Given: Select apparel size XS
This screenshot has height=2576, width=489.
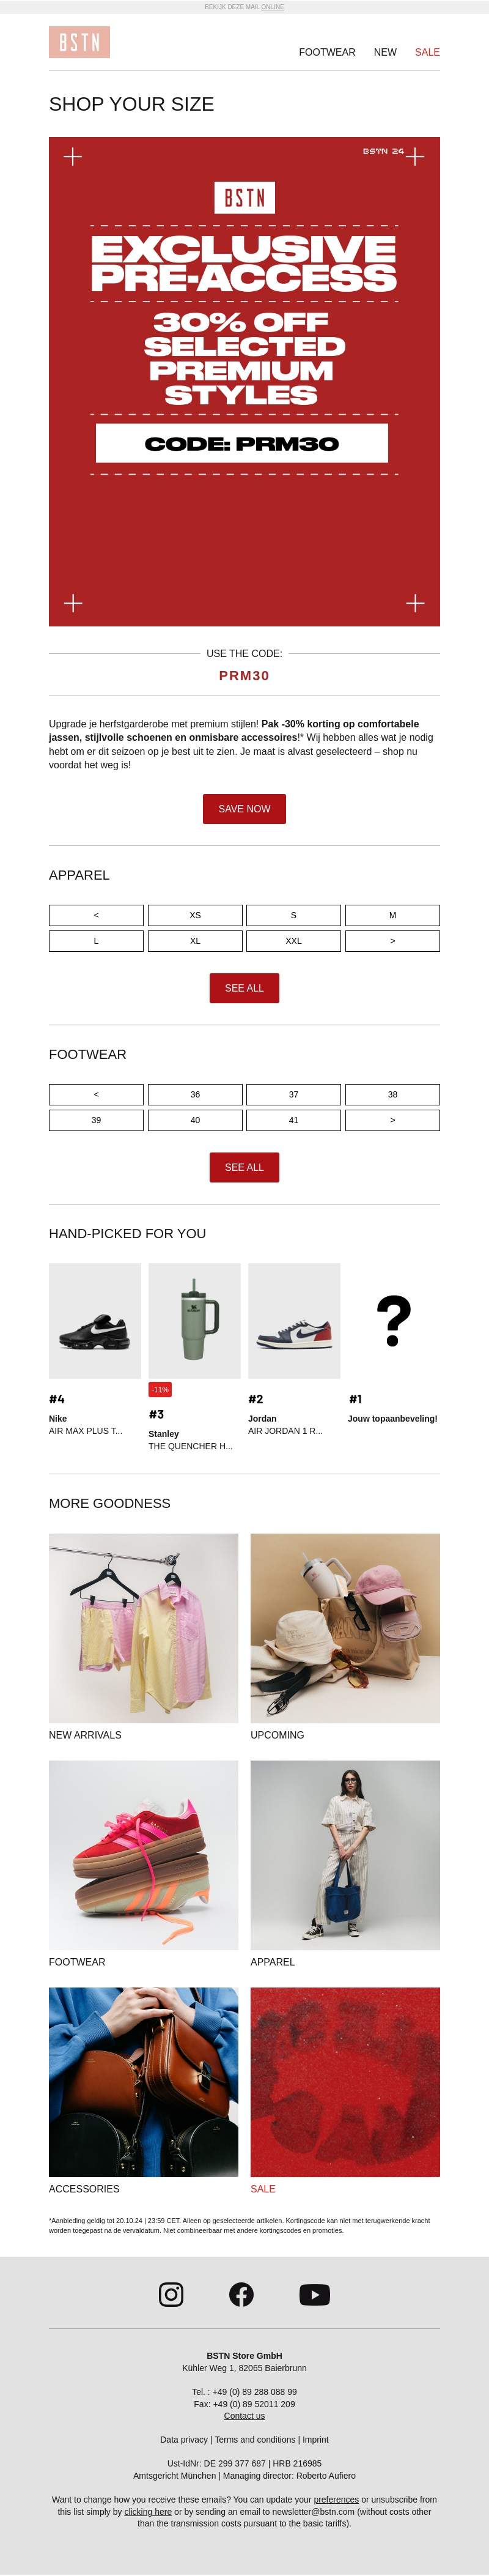Looking at the screenshot, I should 195,915.
